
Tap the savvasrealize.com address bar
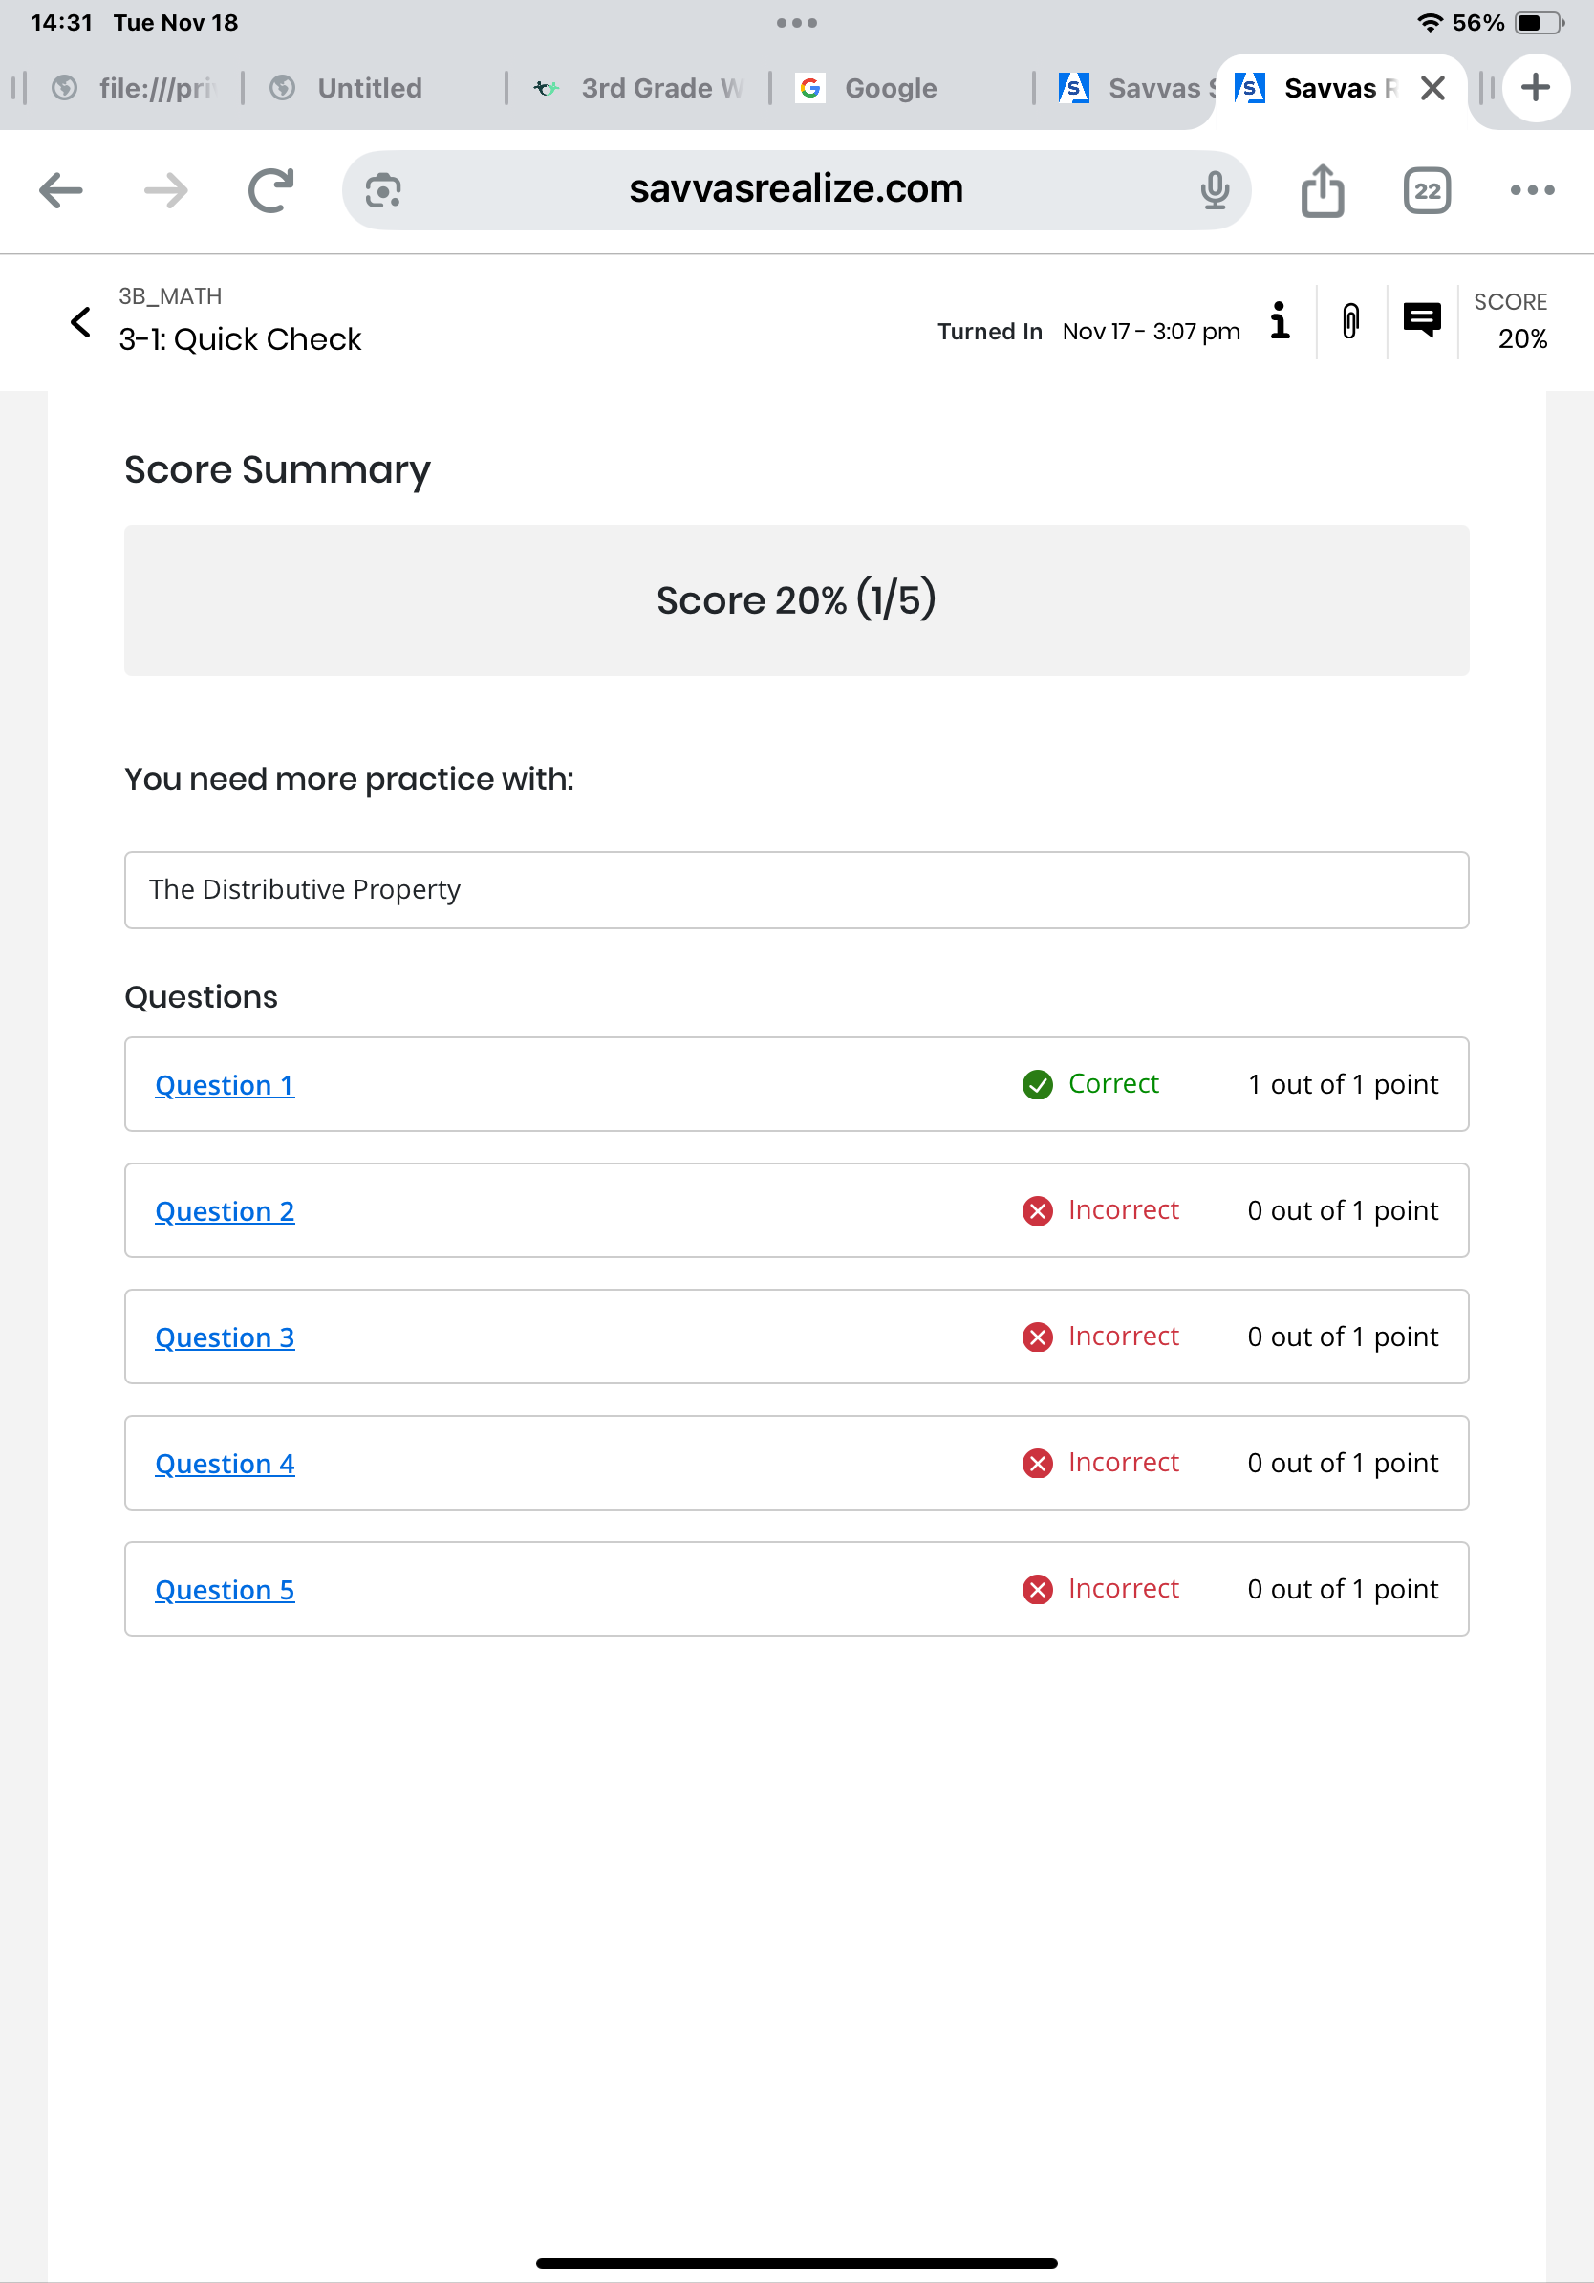pyautogui.click(x=795, y=190)
